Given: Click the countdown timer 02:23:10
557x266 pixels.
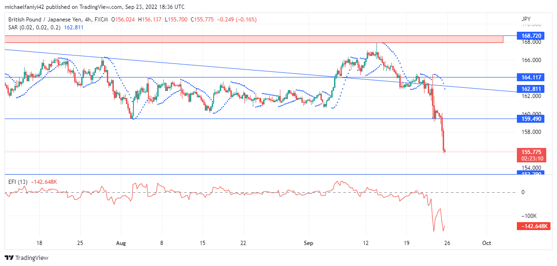Looking at the screenshot, I should pos(531,158).
